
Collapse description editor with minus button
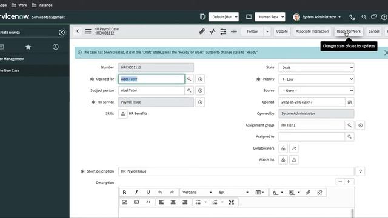click(340, 182)
